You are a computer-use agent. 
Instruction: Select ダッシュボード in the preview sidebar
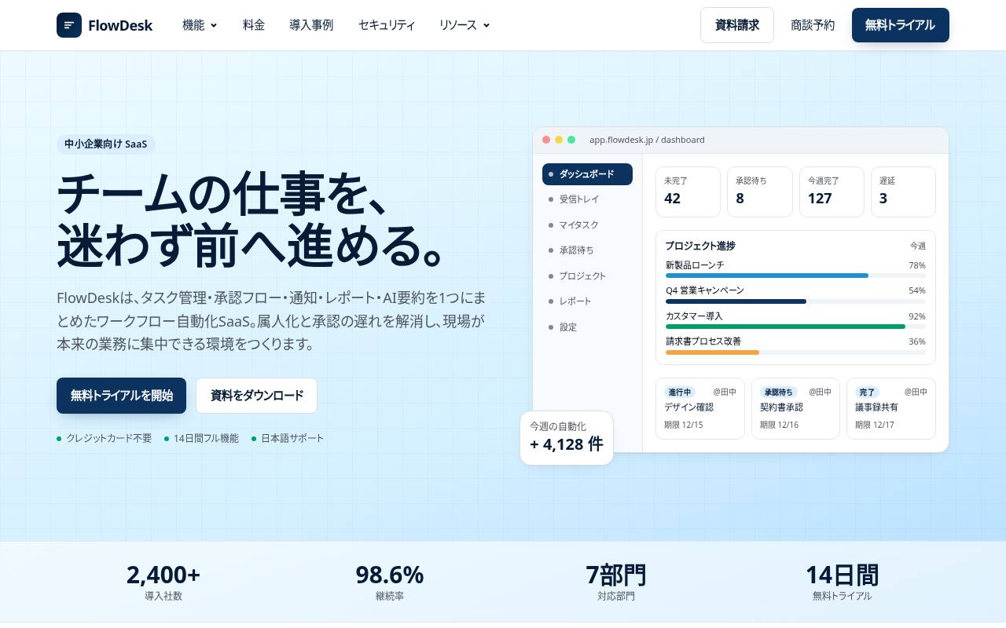click(x=587, y=174)
